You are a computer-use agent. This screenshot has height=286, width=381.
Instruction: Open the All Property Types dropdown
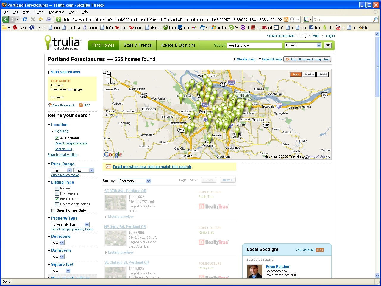pyautogui.click(x=70, y=225)
